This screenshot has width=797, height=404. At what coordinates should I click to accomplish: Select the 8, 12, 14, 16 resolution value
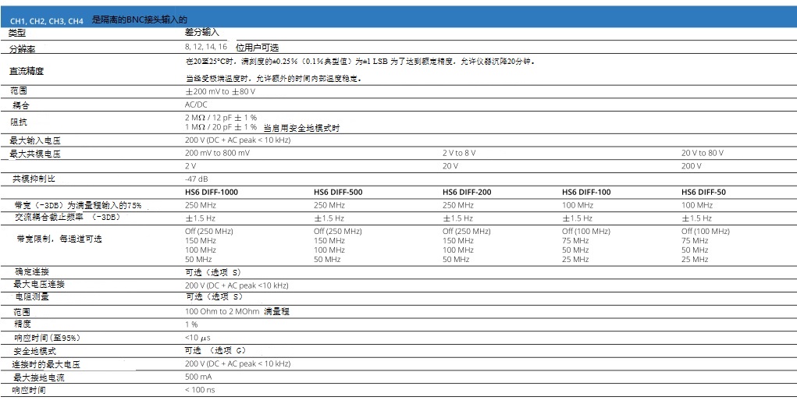pyautogui.click(x=206, y=48)
